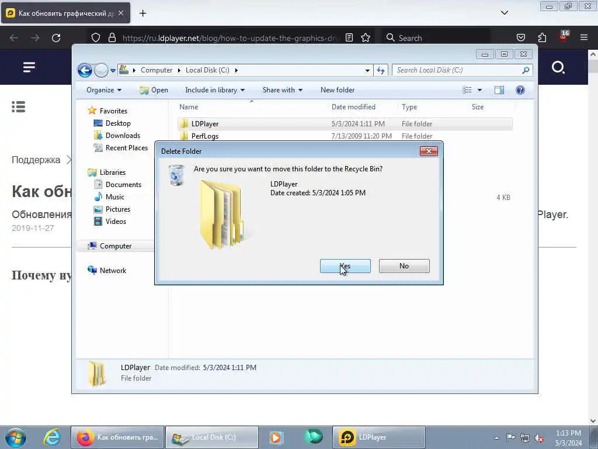
Task: Open the Explorer recent locations arrow
Action: [113, 71]
